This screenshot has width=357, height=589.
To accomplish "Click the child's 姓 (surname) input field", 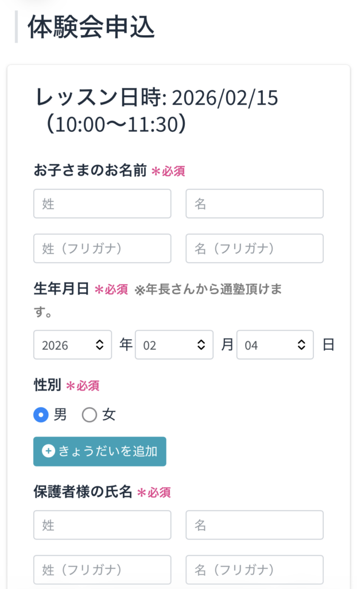I will [x=102, y=204].
